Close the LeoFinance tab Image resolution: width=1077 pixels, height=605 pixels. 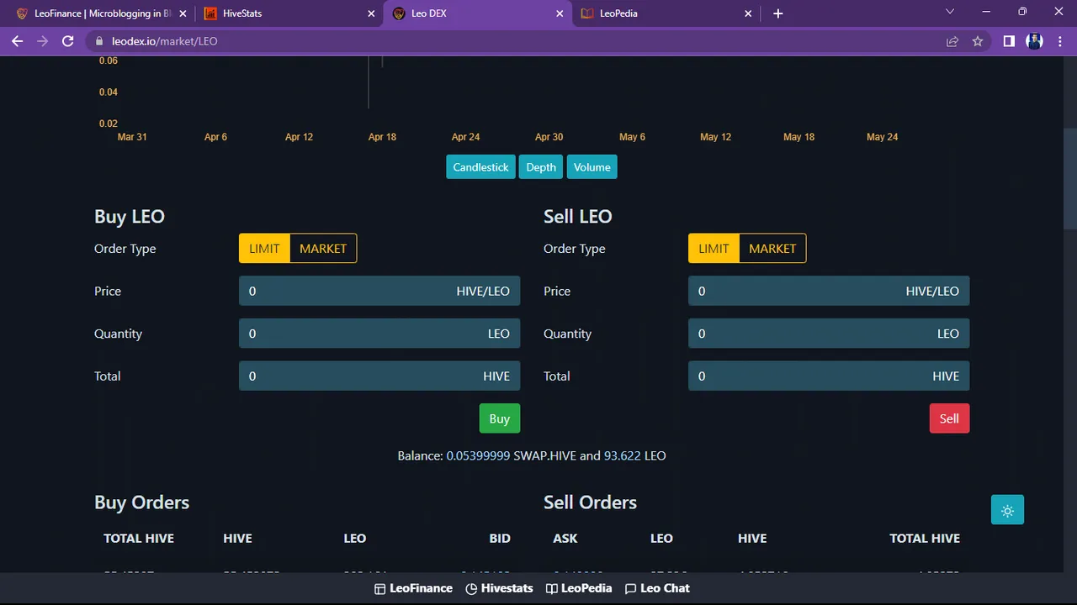coord(183,13)
